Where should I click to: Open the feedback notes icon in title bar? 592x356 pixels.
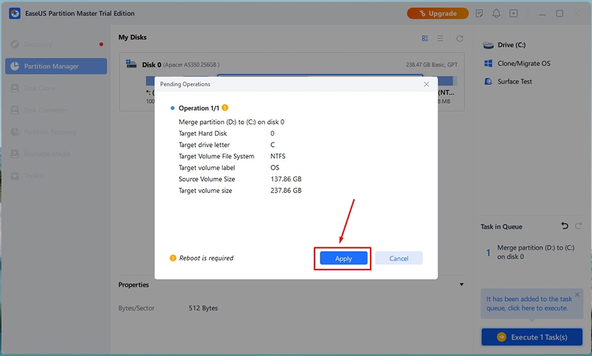click(x=480, y=14)
